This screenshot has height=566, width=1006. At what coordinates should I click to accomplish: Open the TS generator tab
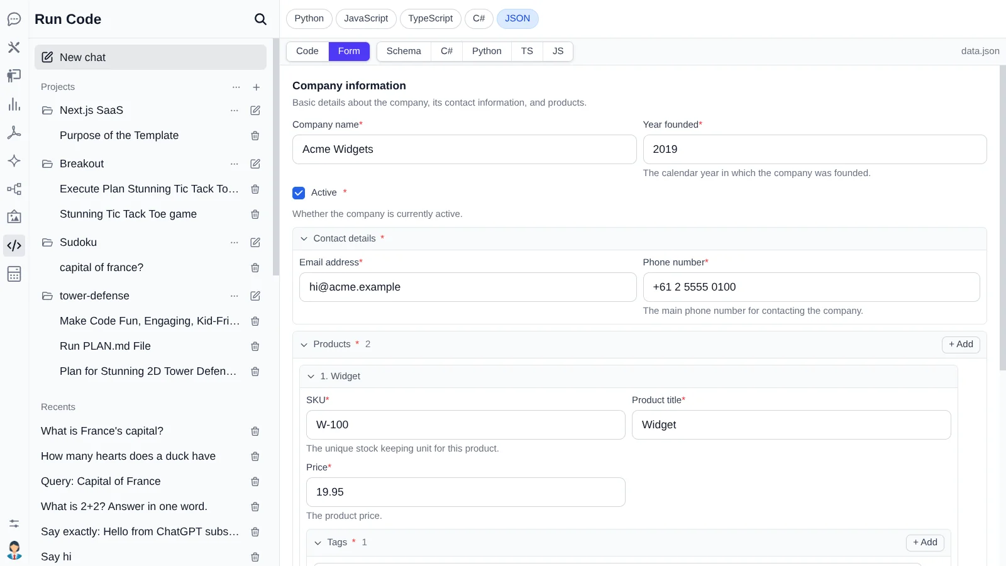click(x=527, y=52)
